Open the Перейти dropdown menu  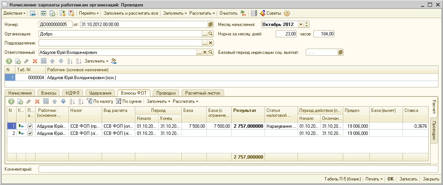tap(89, 13)
